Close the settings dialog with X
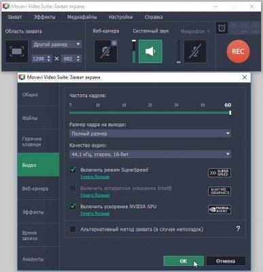 coord(245,77)
